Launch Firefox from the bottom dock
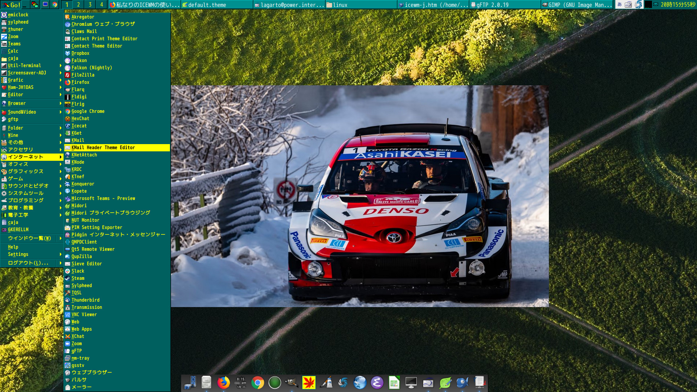697x392 pixels. point(223,383)
